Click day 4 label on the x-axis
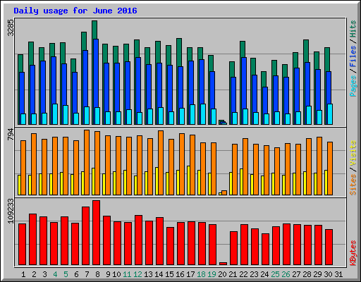Screen dimensions: 361x282 [x=55, y=274]
